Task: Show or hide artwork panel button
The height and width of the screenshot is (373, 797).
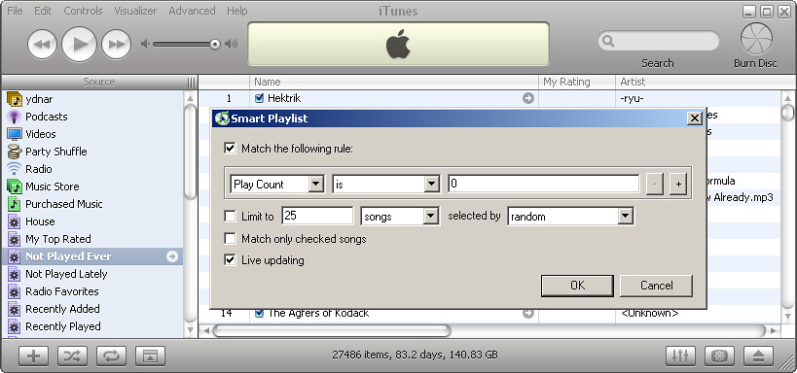Action: pyautogui.click(x=150, y=356)
